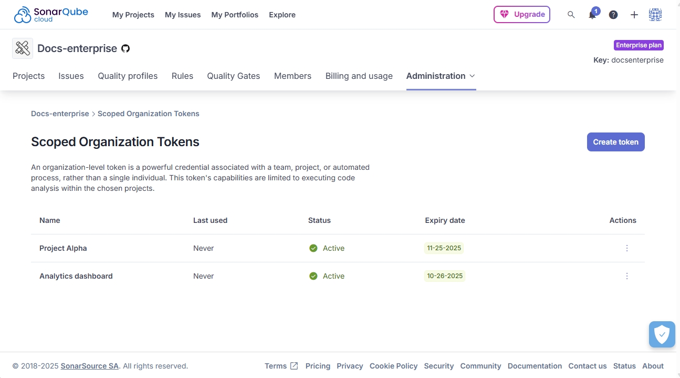680x378 pixels.
Task: Open My Projects in top navigation
Action: (x=133, y=15)
